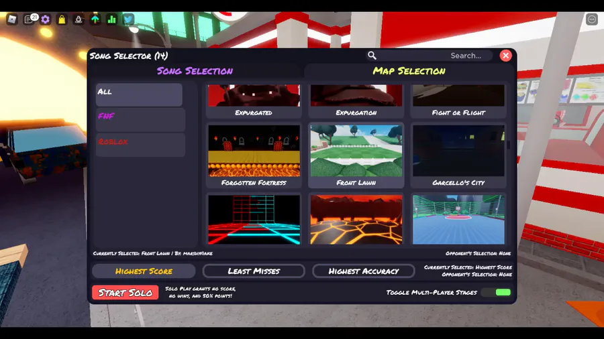The height and width of the screenshot is (339, 604).
Task: Click the green upward arrow icon
Action: coord(95,19)
